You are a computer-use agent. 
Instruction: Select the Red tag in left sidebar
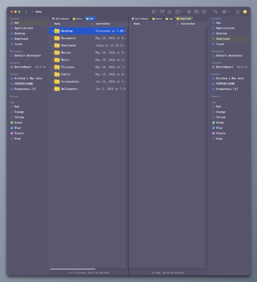[28, 107]
